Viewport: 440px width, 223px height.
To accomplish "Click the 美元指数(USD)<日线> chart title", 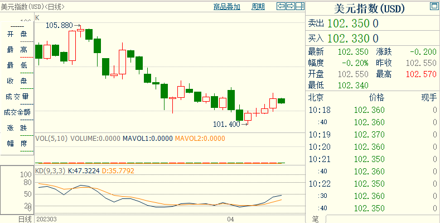I will point(32,7).
